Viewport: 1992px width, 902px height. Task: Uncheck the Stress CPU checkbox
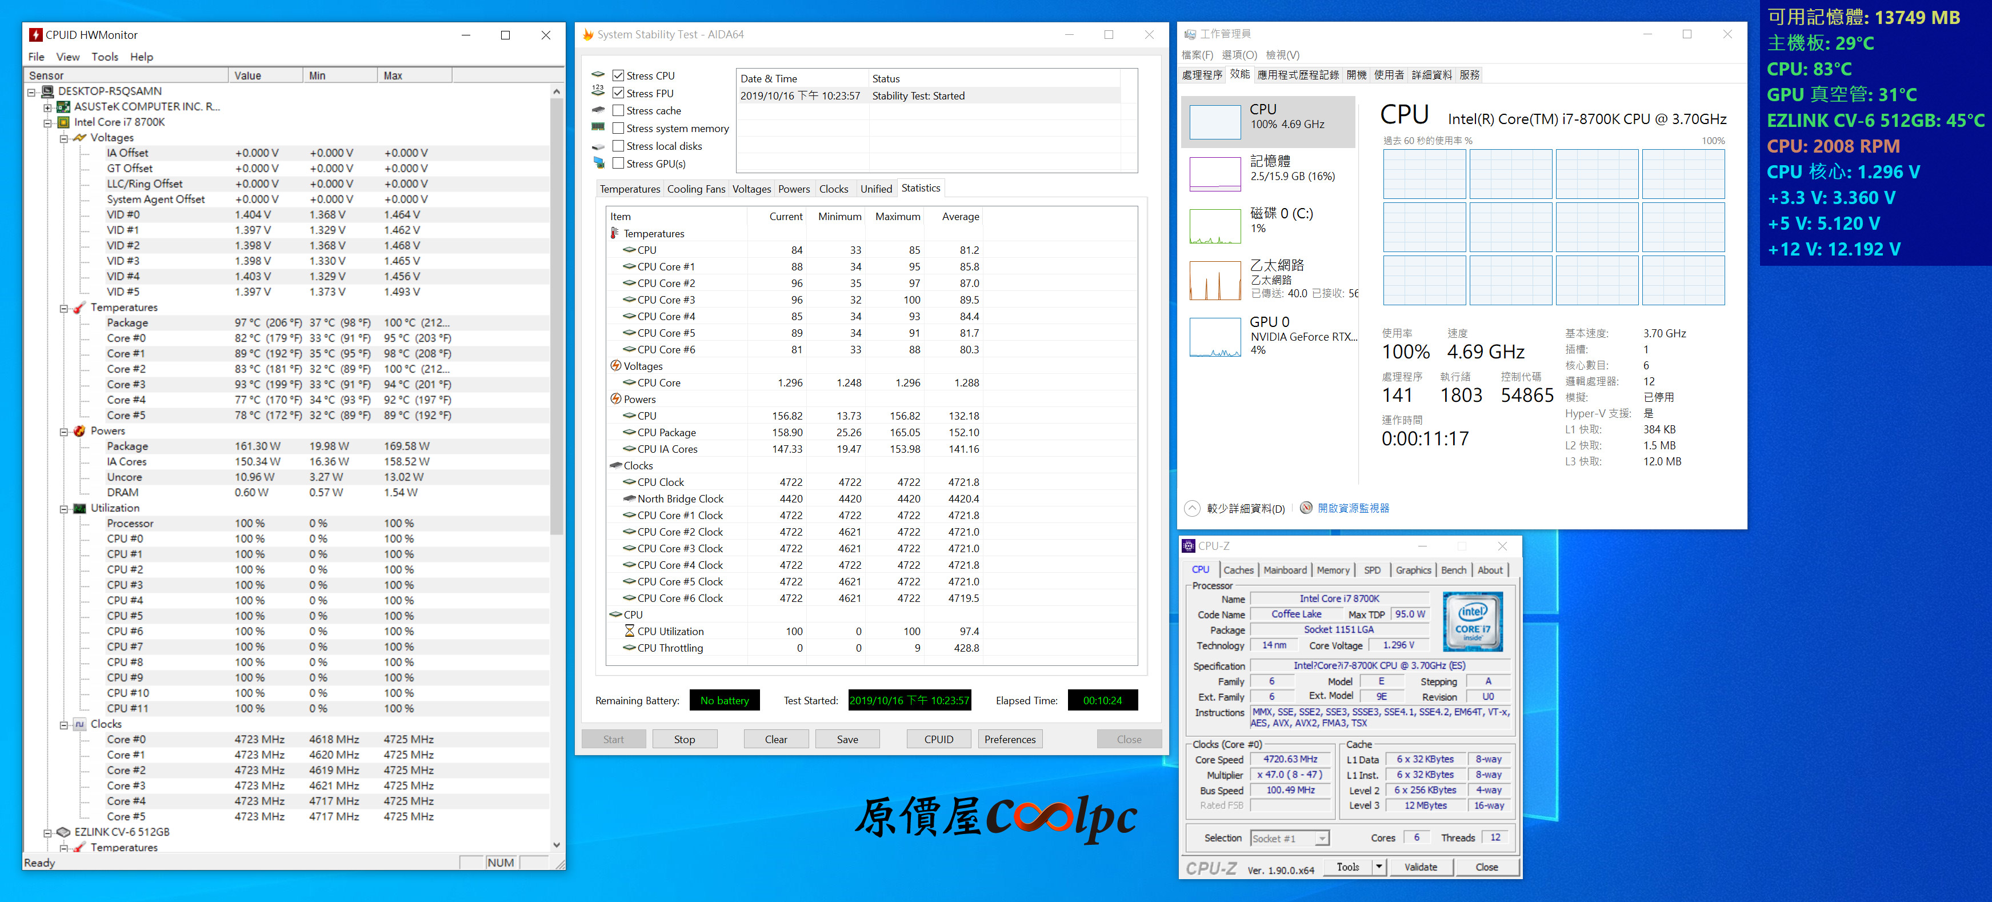(x=618, y=75)
